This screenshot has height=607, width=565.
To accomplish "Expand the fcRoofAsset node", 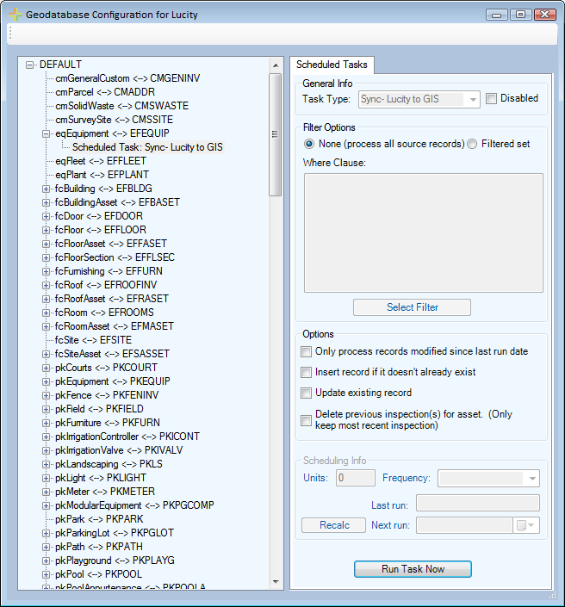I will coord(47,299).
